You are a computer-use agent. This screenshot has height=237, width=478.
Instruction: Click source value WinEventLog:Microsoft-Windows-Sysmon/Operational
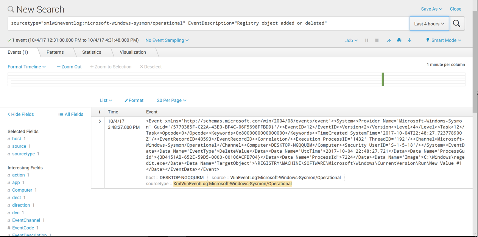click(x=285, y=178)
